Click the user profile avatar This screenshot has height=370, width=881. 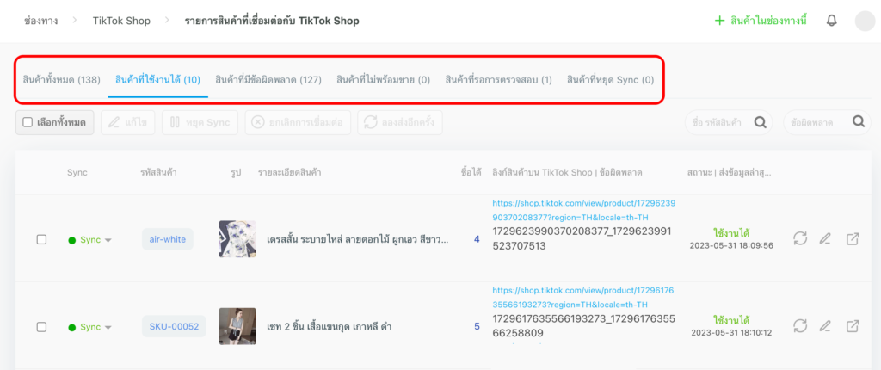[865, 22]
